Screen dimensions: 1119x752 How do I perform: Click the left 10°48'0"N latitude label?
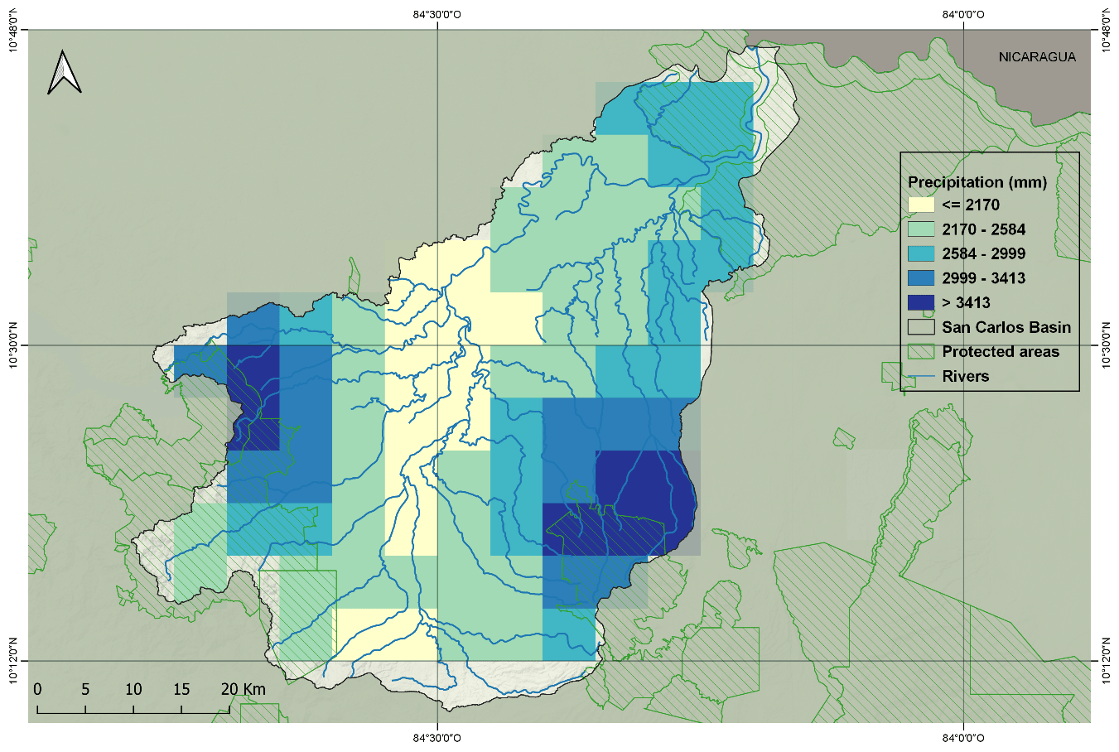coord(13,30)
